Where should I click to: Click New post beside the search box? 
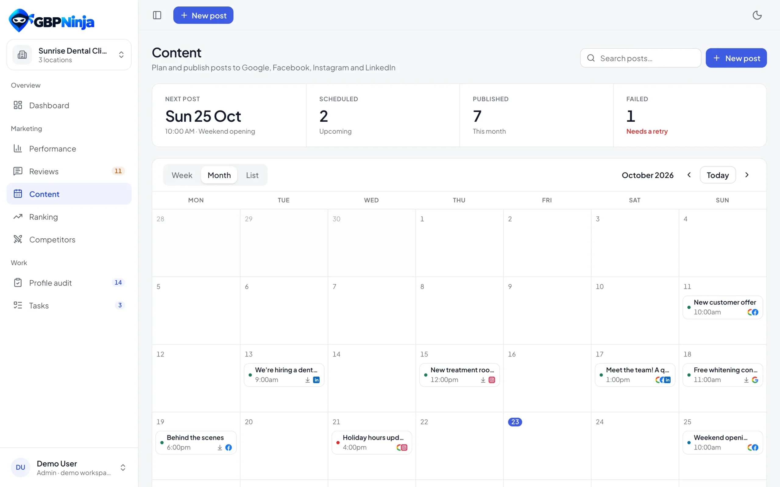coord(736,58)
